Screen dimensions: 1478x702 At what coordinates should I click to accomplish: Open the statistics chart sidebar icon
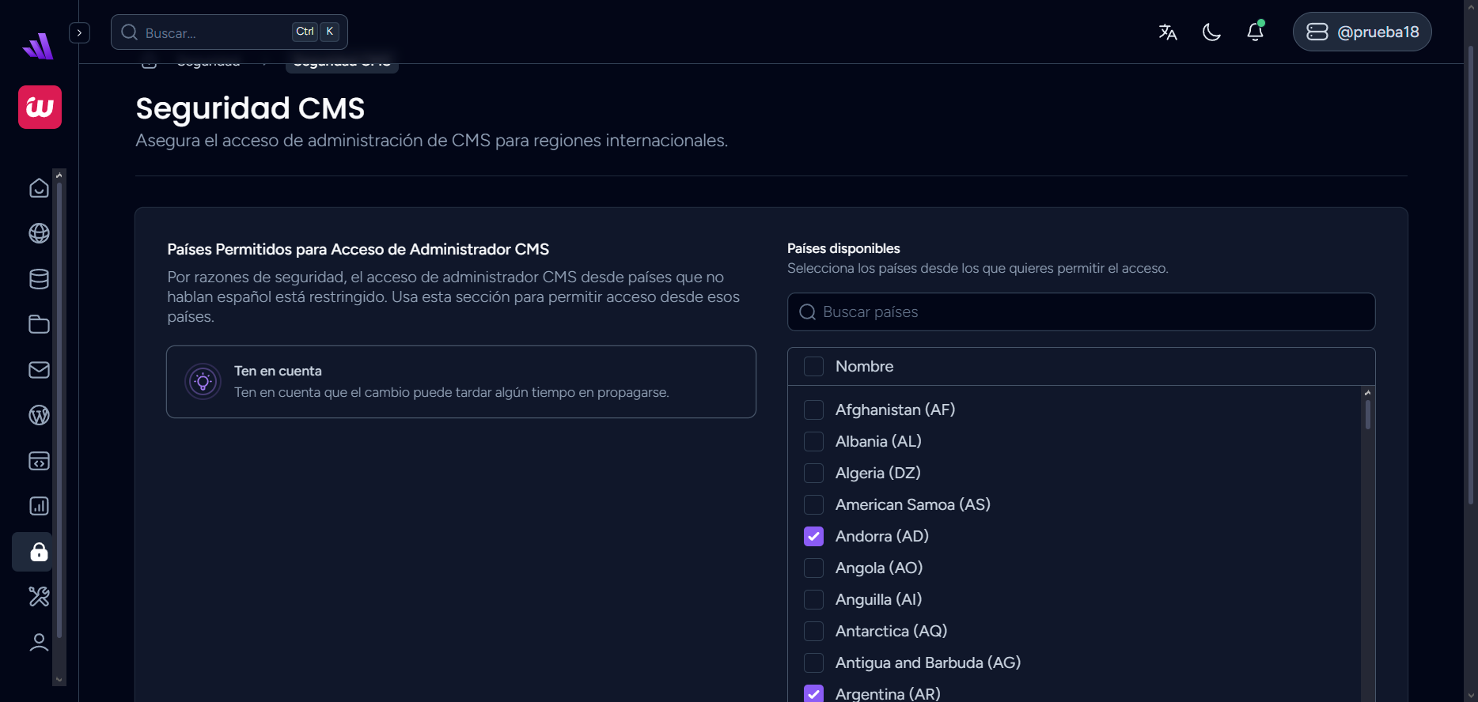[39, 506]
